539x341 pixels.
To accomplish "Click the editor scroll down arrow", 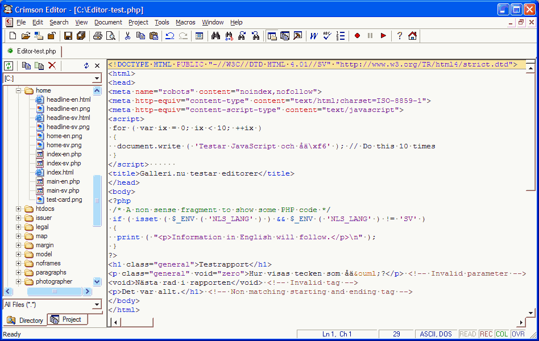I will pyautogui.click(x=530, y=313).
